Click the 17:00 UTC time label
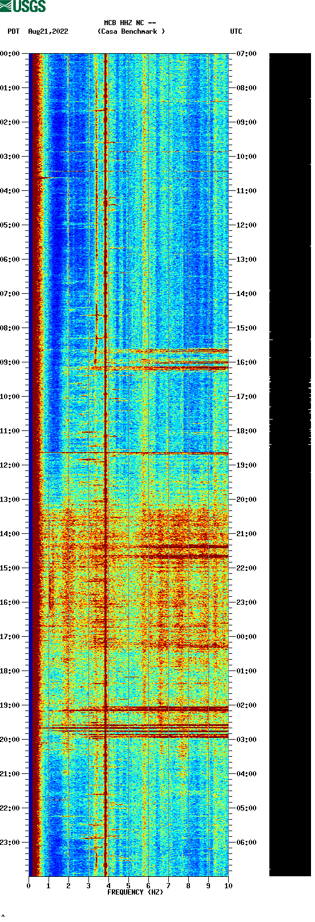This screenshot has width=315, height=922. tap(247, 397)
